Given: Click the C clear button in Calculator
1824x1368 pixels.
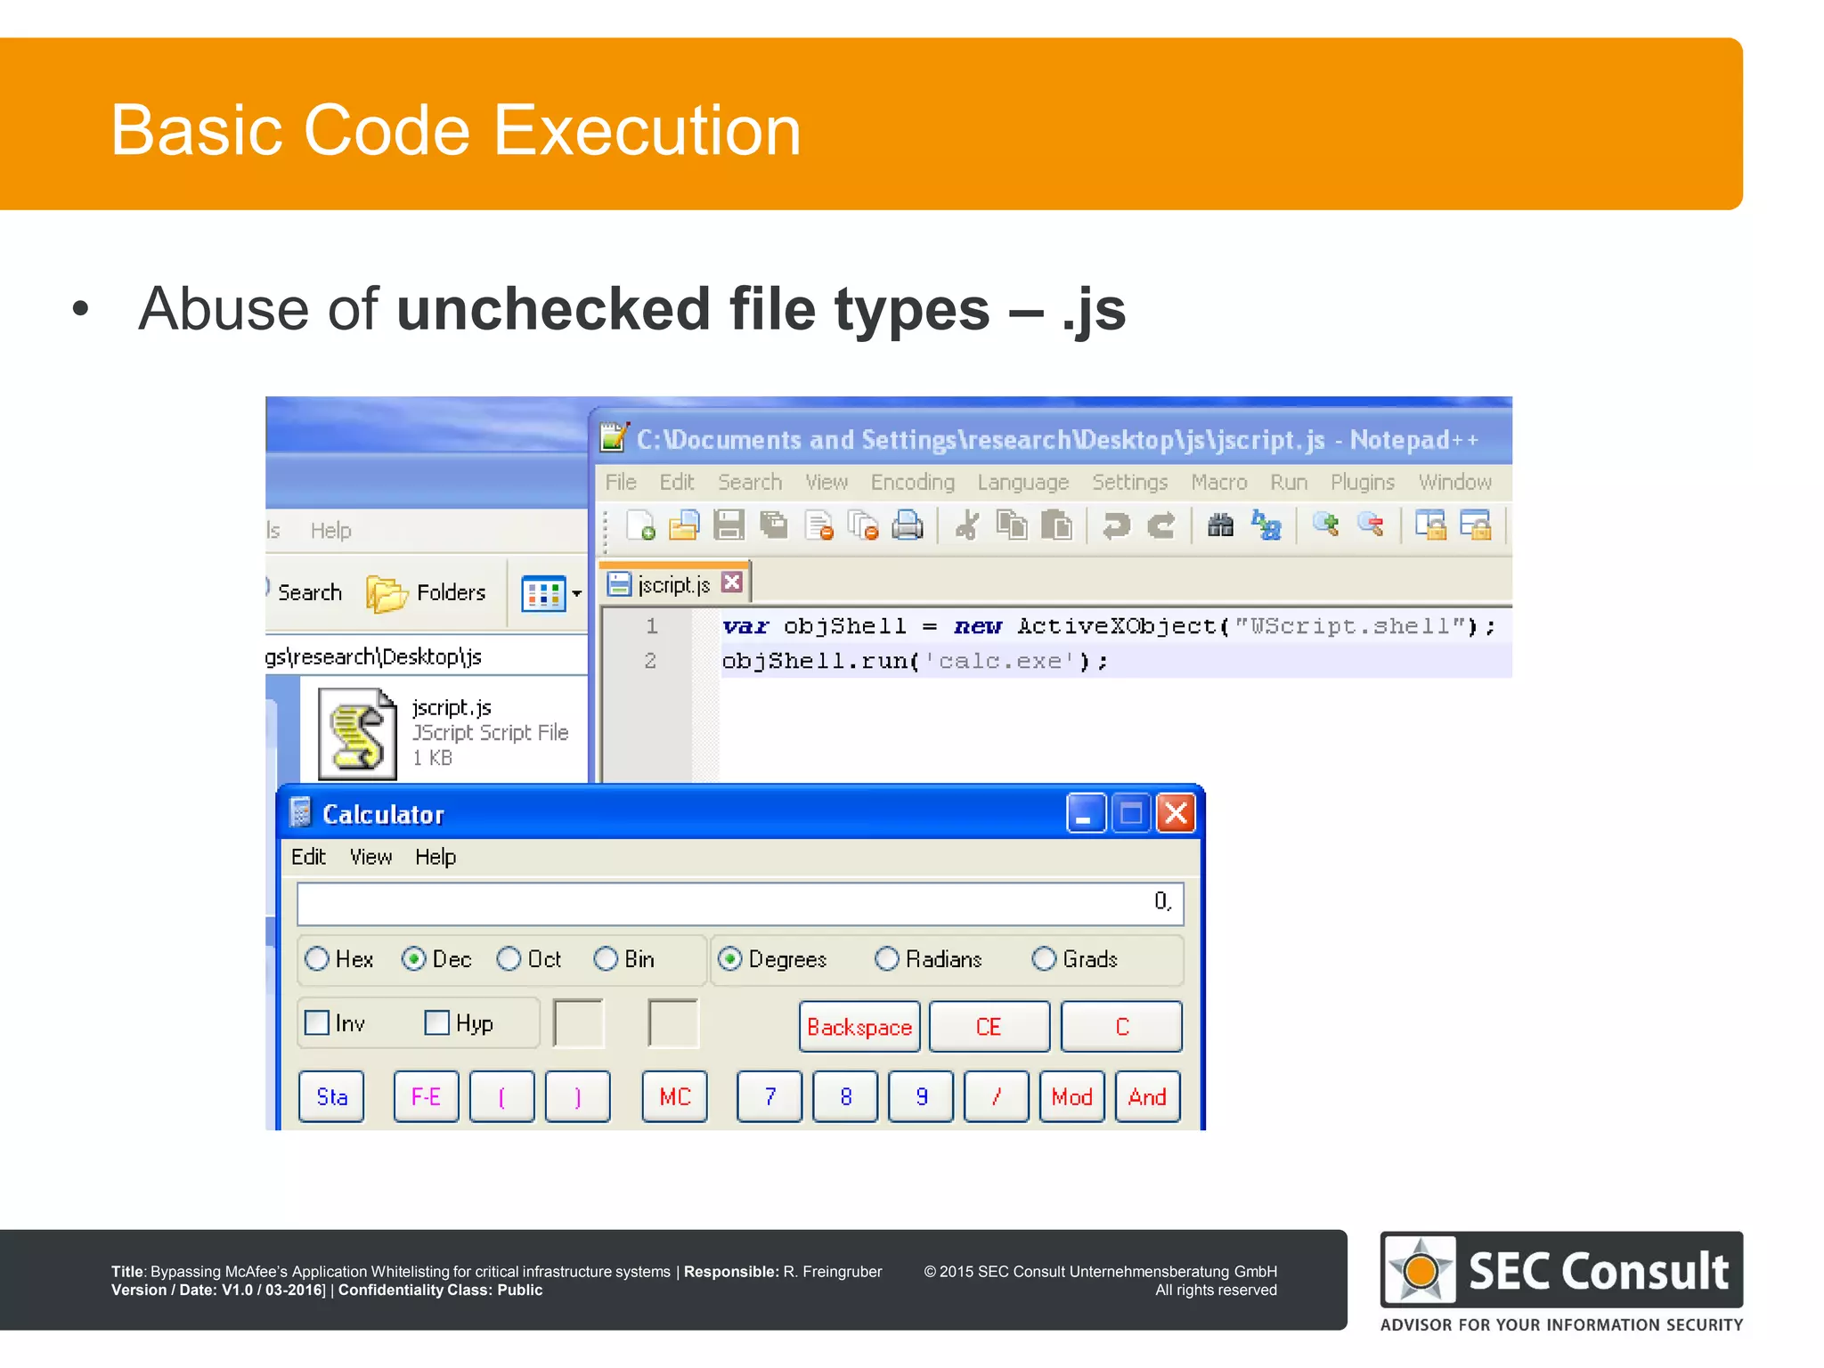Looking at the screenshot, I should [x=1121, y=1027].
